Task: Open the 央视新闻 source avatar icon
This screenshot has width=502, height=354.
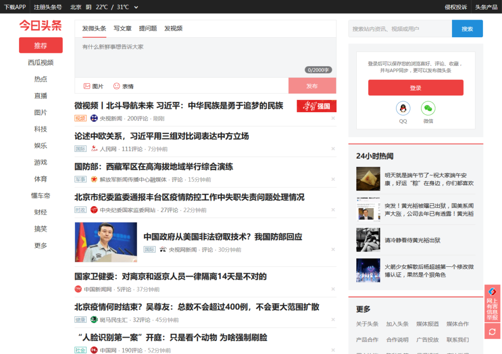Action: 94,118
